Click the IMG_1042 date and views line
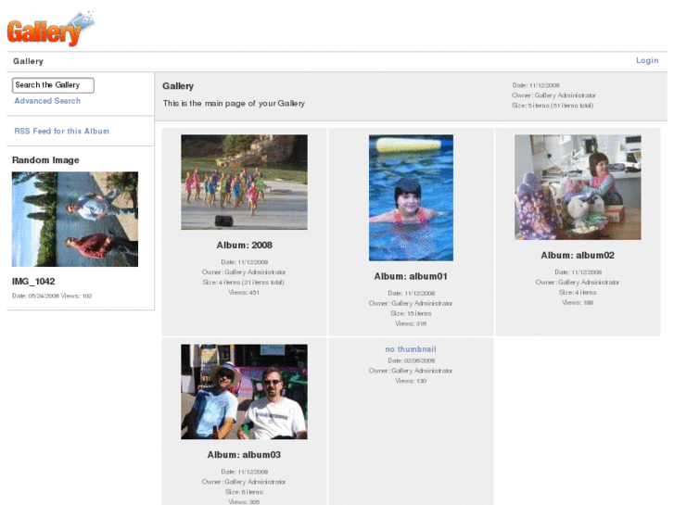The image size is (674, 505). 52,296
